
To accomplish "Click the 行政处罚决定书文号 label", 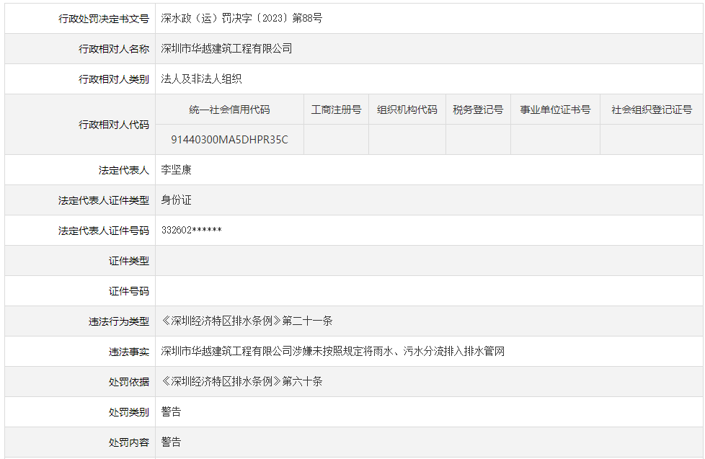I will point(103,19).
